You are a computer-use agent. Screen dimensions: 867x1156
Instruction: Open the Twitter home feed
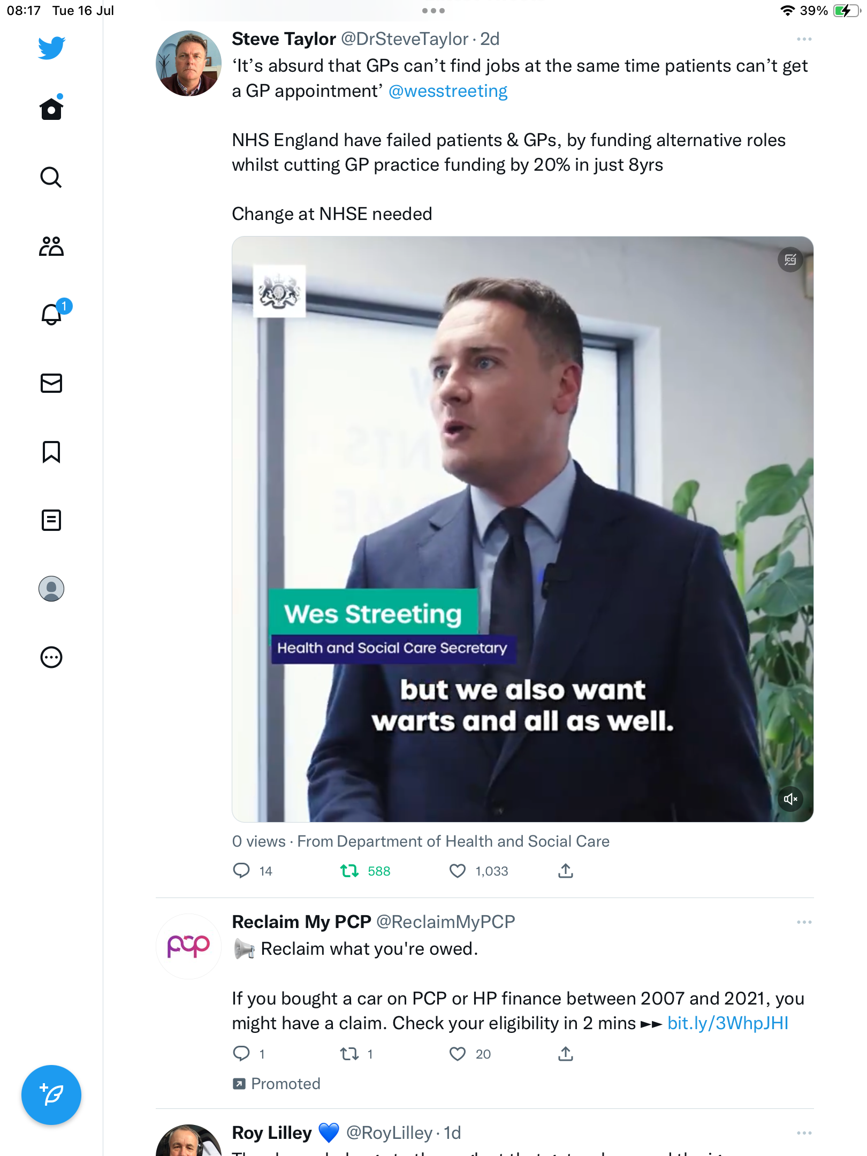point(51,109)
